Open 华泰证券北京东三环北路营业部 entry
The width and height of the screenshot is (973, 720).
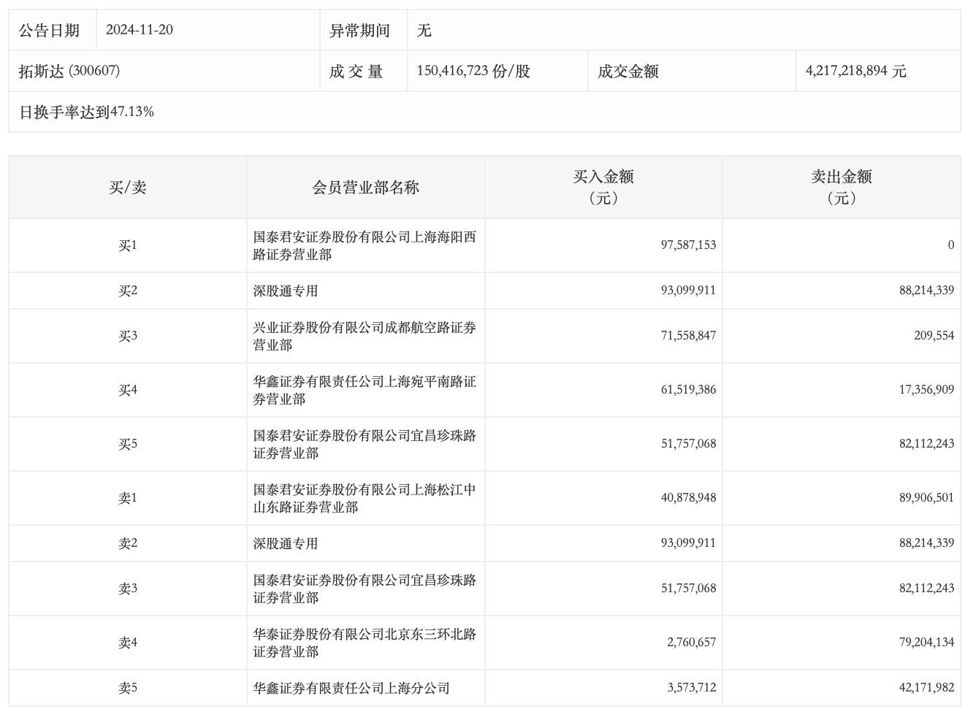coord(364,643)
